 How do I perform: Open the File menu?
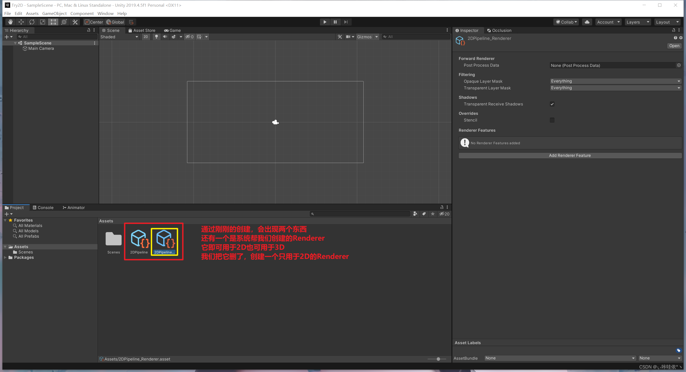(x=8, y=13)
